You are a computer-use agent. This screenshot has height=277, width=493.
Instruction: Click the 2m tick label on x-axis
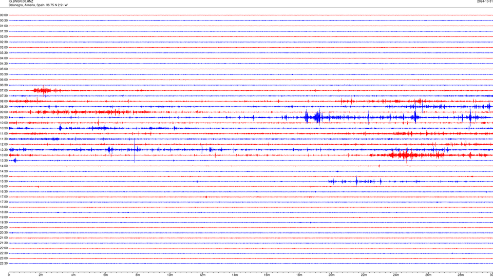[41, 275]
